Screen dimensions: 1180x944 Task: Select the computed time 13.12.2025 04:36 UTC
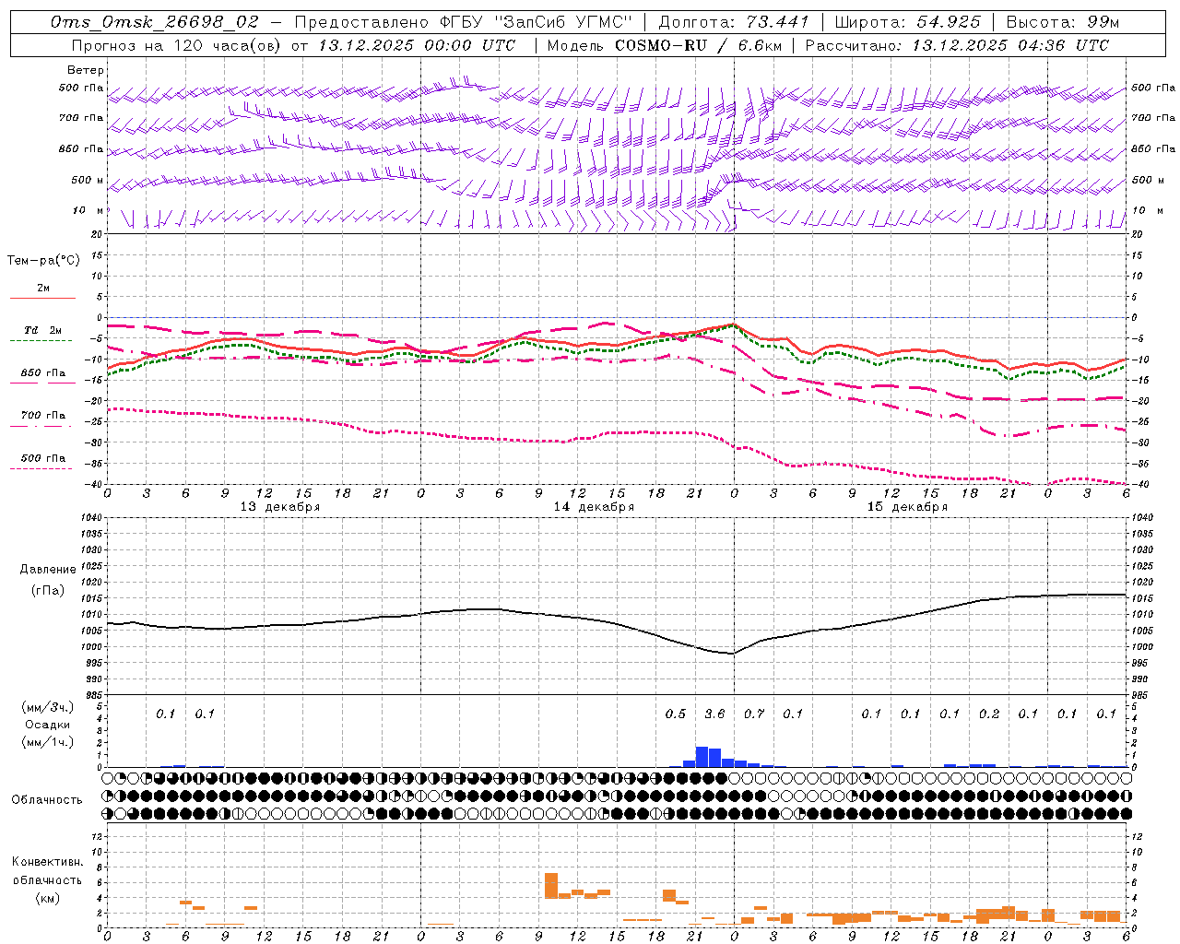1010,44
